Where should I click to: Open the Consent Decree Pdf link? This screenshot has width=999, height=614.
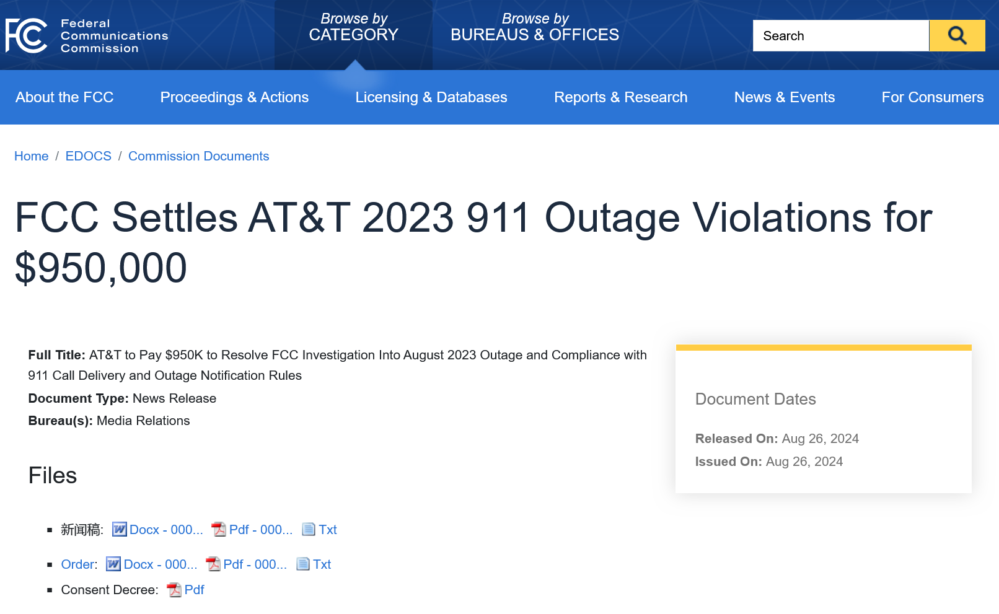click(x=195, y=590)
